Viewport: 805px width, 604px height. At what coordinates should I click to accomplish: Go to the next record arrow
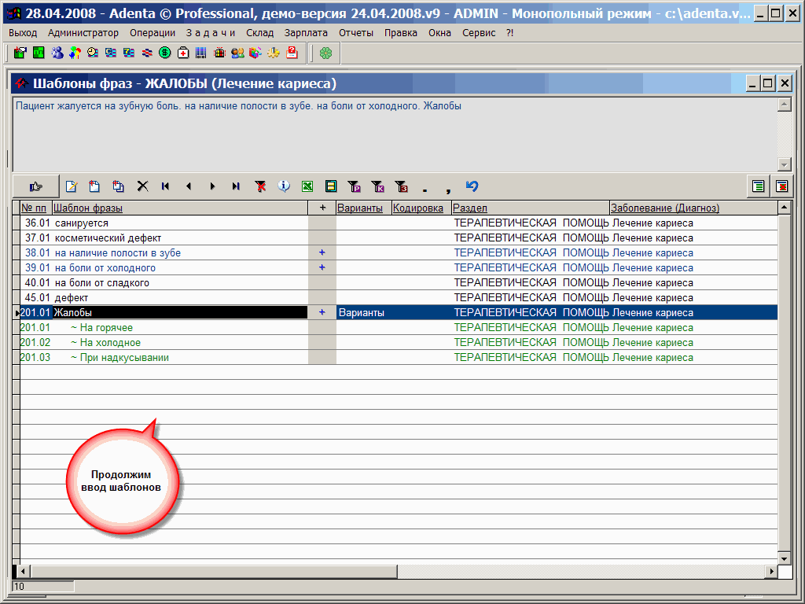coord(212,186)
